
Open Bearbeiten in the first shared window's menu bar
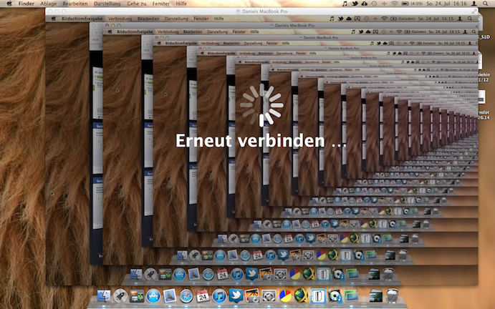pyautogui.click(x=148, y=19)
